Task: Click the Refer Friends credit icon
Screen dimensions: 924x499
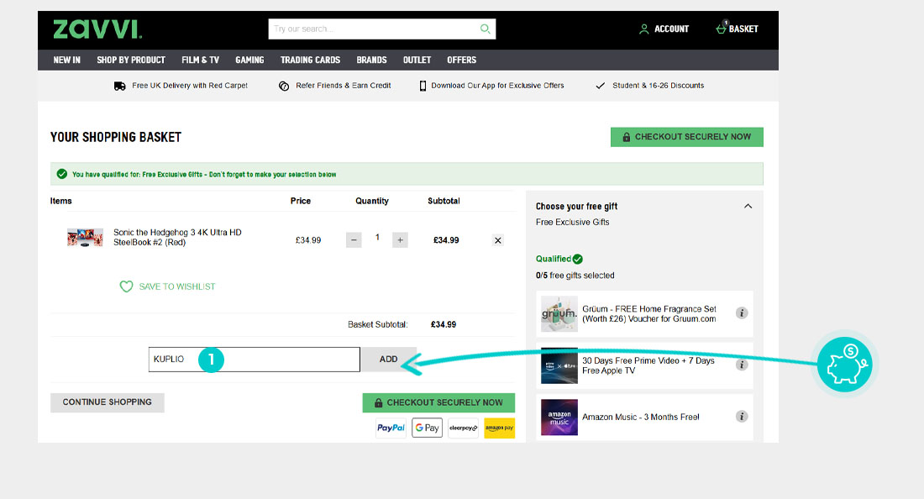Action: click(x=284, y=86)
